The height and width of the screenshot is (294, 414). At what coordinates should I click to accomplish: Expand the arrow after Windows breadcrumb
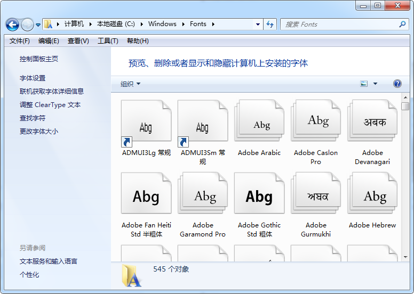pyautogui.click(x=183, y=24)
